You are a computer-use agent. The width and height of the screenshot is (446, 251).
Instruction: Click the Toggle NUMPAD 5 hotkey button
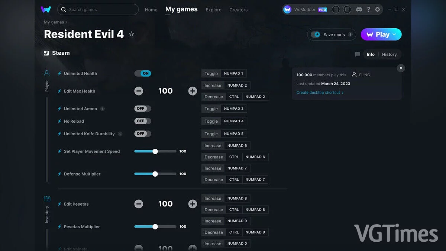point(224,134)
